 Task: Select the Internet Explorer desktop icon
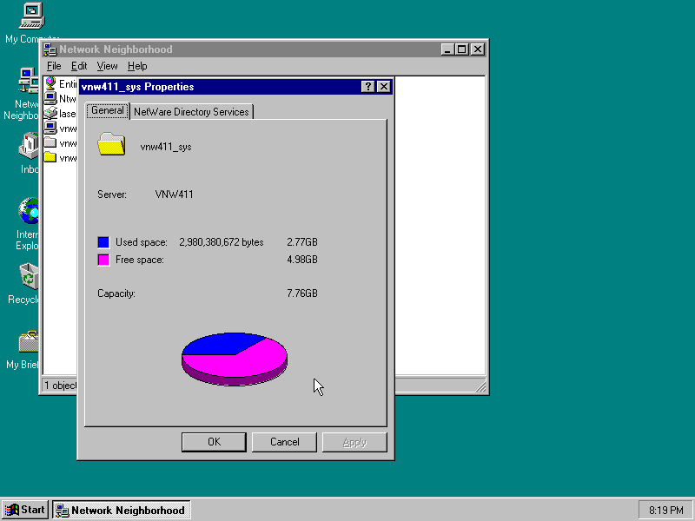coord(29,211)
